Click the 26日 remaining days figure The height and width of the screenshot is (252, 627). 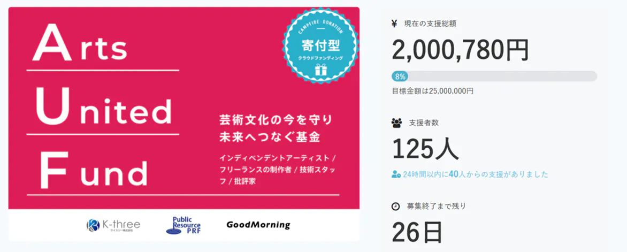click(417, 231)
